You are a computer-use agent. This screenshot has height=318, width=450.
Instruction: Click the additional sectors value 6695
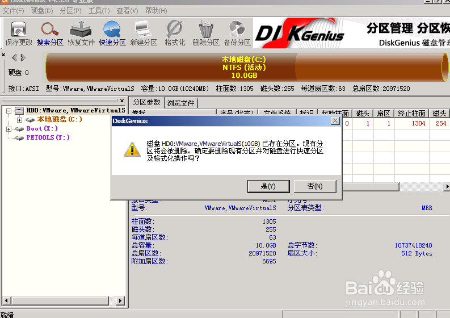coord(269,262)
